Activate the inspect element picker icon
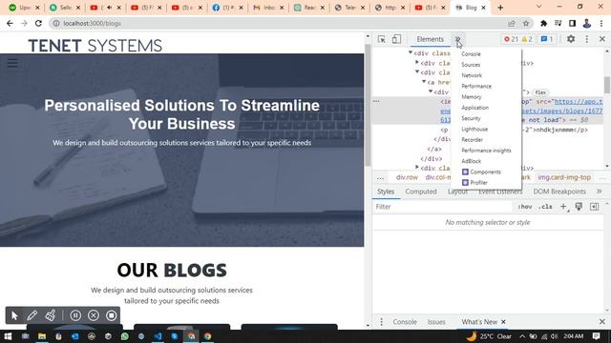This screenshot has height=343, width=611. pyautogui.click(x=382, y=39)
